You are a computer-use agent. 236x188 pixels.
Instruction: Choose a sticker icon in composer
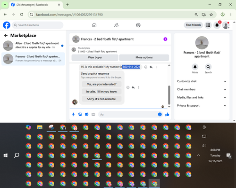point(87,115)
